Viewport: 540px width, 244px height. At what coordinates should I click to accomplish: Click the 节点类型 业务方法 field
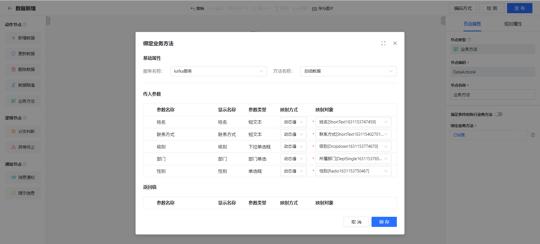493,49
